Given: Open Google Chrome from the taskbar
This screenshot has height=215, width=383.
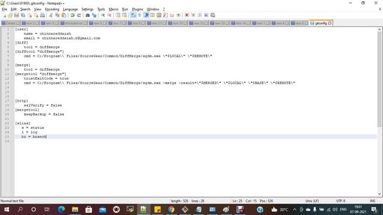Looking at the screenshot, I should [171, 210].
